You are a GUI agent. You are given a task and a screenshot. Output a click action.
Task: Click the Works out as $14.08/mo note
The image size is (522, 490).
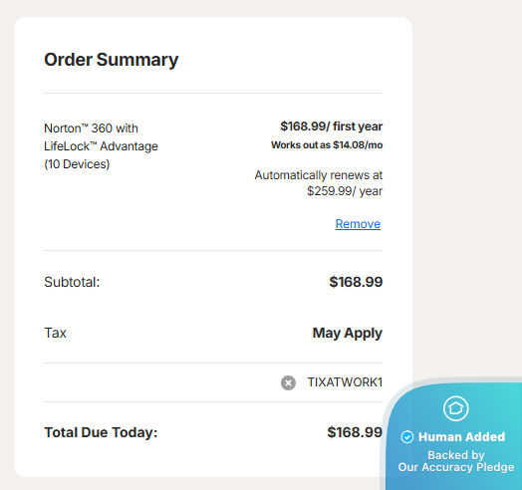point(327,145)
